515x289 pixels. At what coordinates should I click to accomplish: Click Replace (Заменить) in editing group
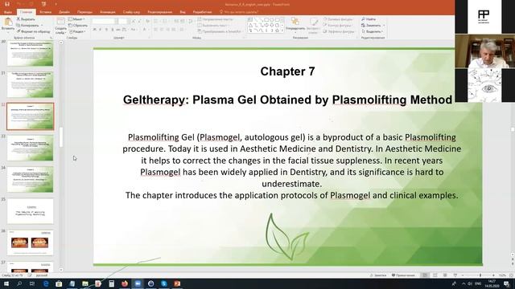click(x=373, y=25)
